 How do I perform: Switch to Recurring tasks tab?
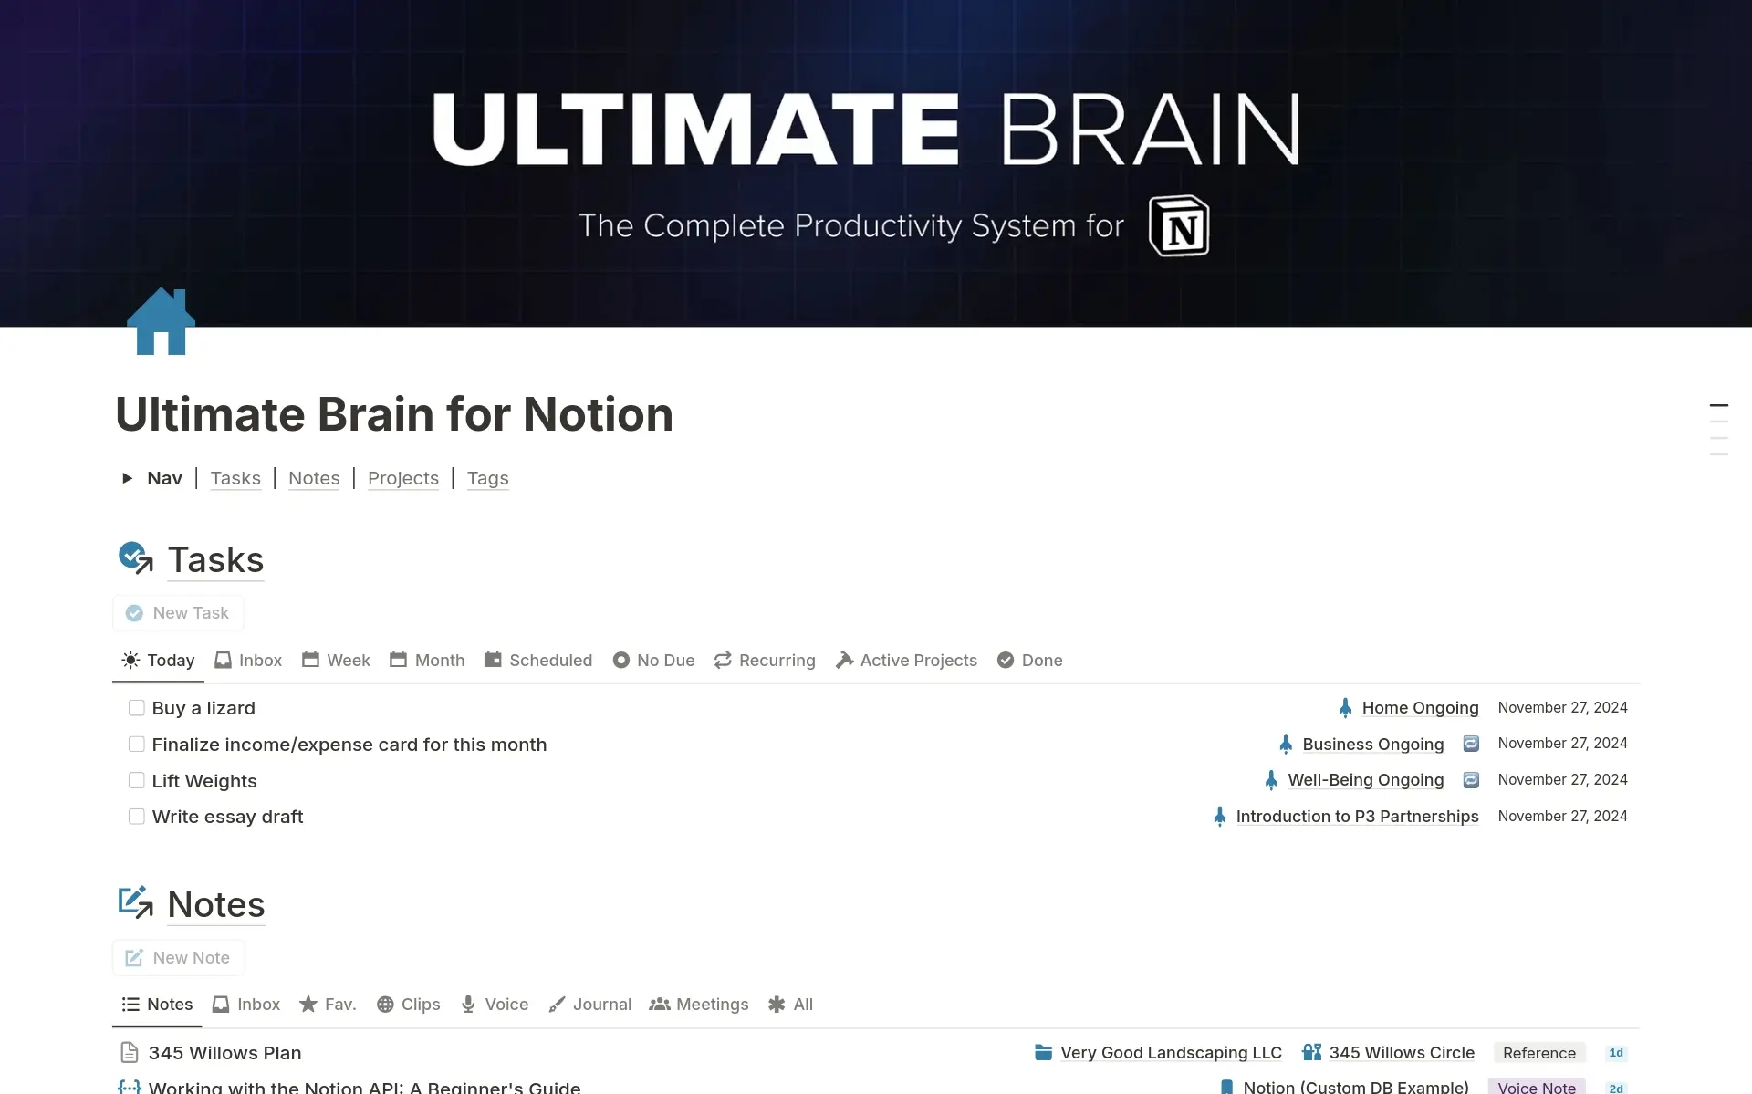tap(765, 660)
